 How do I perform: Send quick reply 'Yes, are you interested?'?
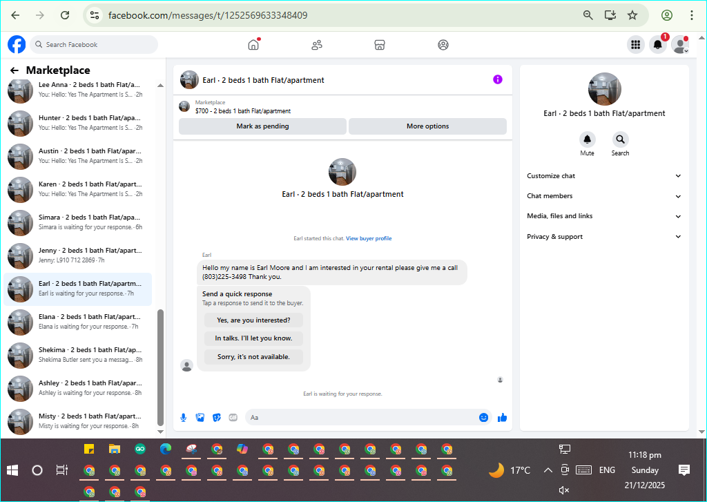(253, 320)
